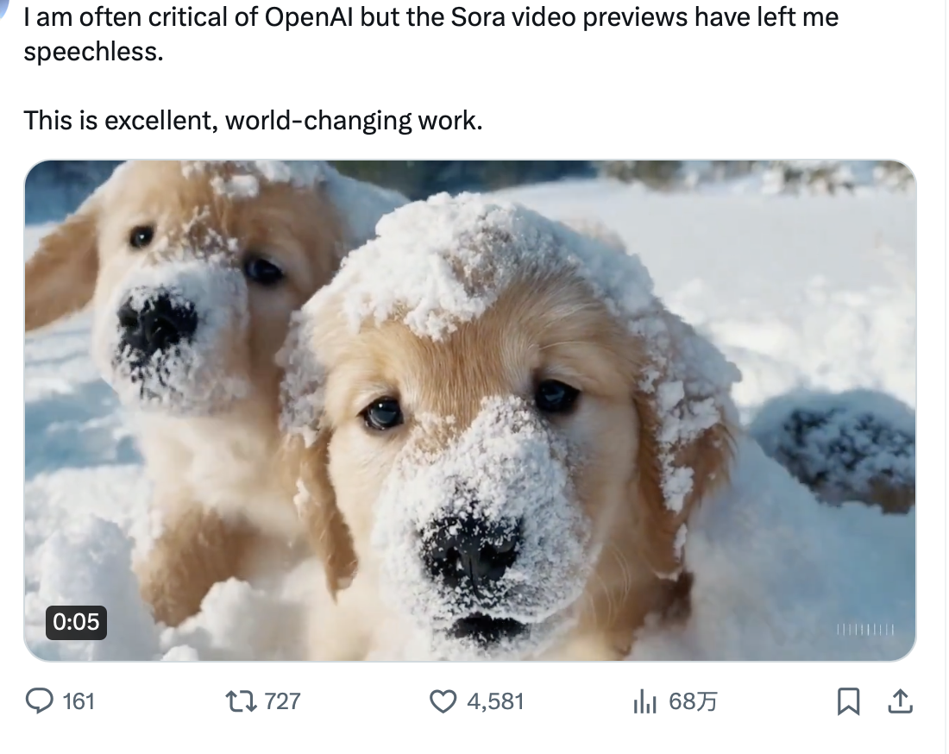The image size is (949, 754).
Task: Repost the tweet using the retweet icon
Action: 240,701
